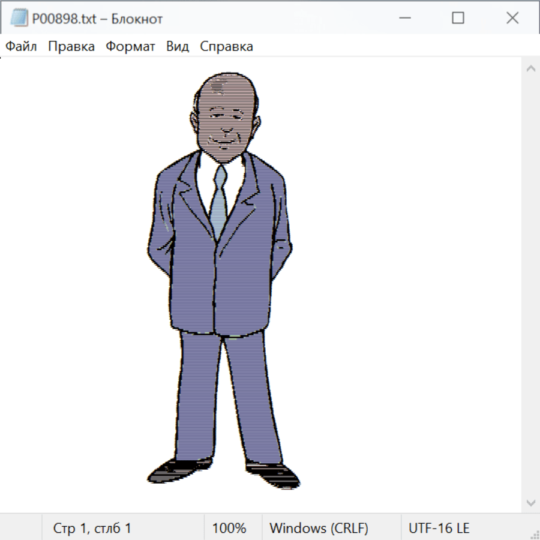540x540 pixels.
Task: Open the Справка menu
Action: click(x=226, y=47)
